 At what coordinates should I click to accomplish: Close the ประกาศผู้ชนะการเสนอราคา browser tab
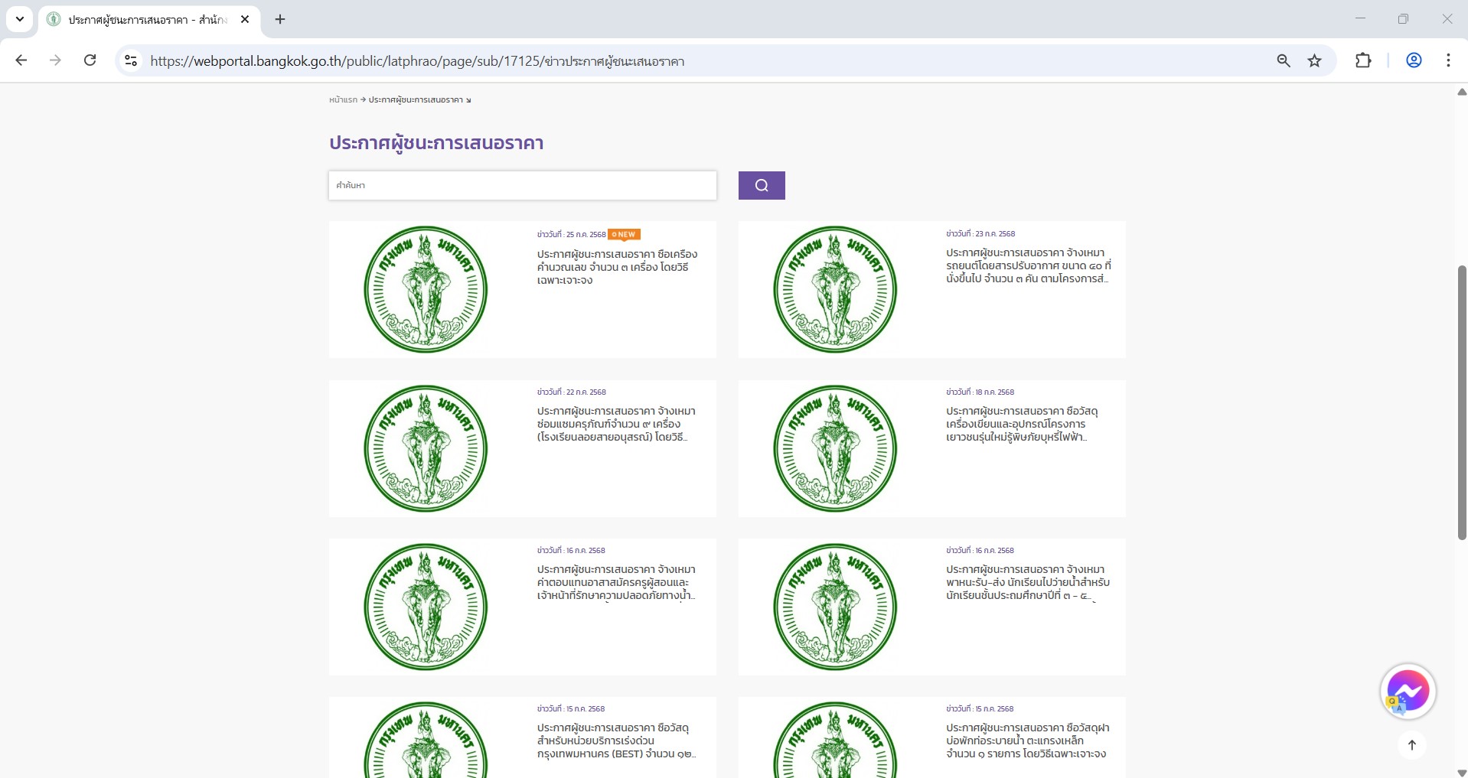(x=245, y=19)
